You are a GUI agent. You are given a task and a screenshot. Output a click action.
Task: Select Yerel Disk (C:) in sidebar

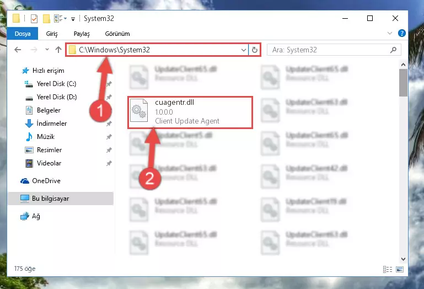pos(57,84)
